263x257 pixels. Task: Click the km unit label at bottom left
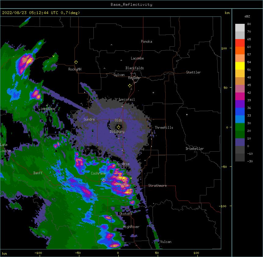click(x=5, y=253)
